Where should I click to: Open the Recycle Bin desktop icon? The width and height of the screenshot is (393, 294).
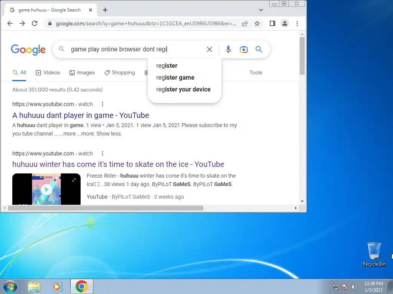tap(374, 254)
